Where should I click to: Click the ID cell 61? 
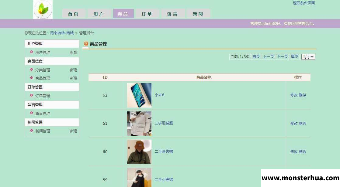coord(105,123)
